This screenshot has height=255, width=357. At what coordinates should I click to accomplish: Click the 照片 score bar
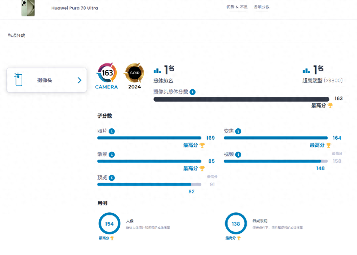[x=149, y=138]
